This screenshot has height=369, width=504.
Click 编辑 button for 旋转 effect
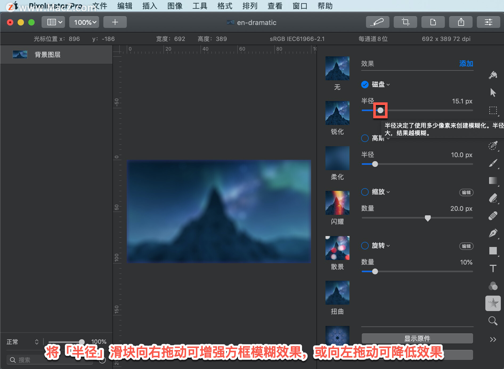coord(466,246)
